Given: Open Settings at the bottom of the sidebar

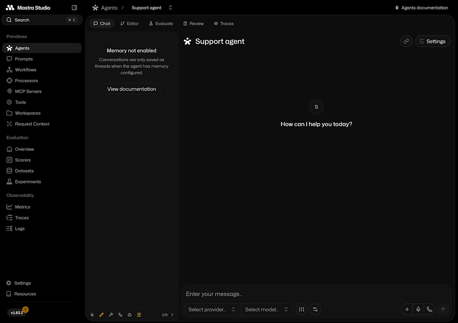Looking at the screenshot, I should click(x=42, y=283).
